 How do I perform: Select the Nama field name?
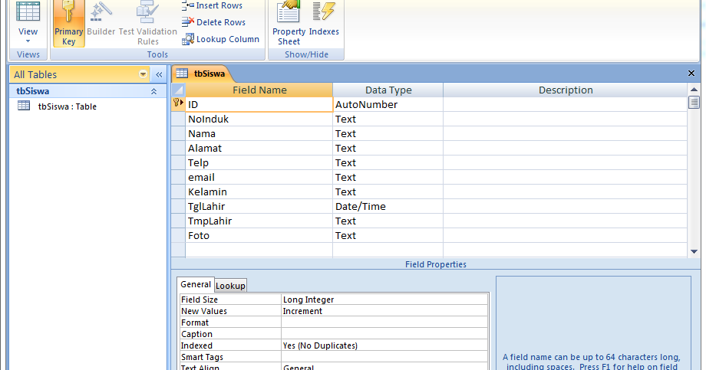pyautogui.click(x=259, y=133)
